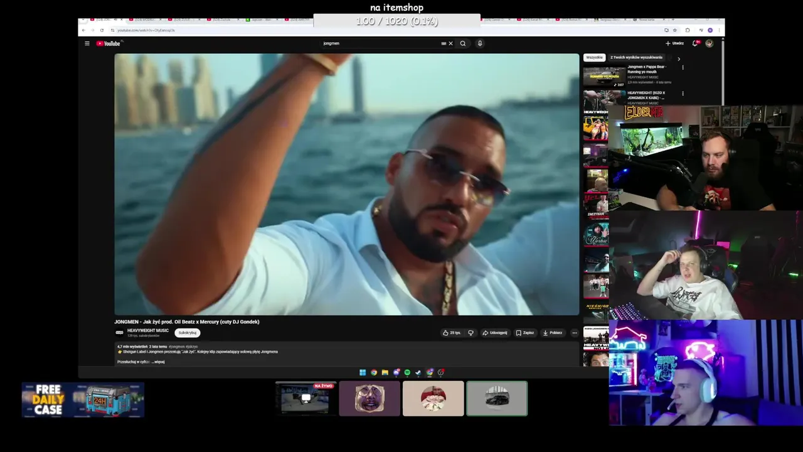Click the 'Pobierz' download button
The image size is (803, 452).
[553, 333]
